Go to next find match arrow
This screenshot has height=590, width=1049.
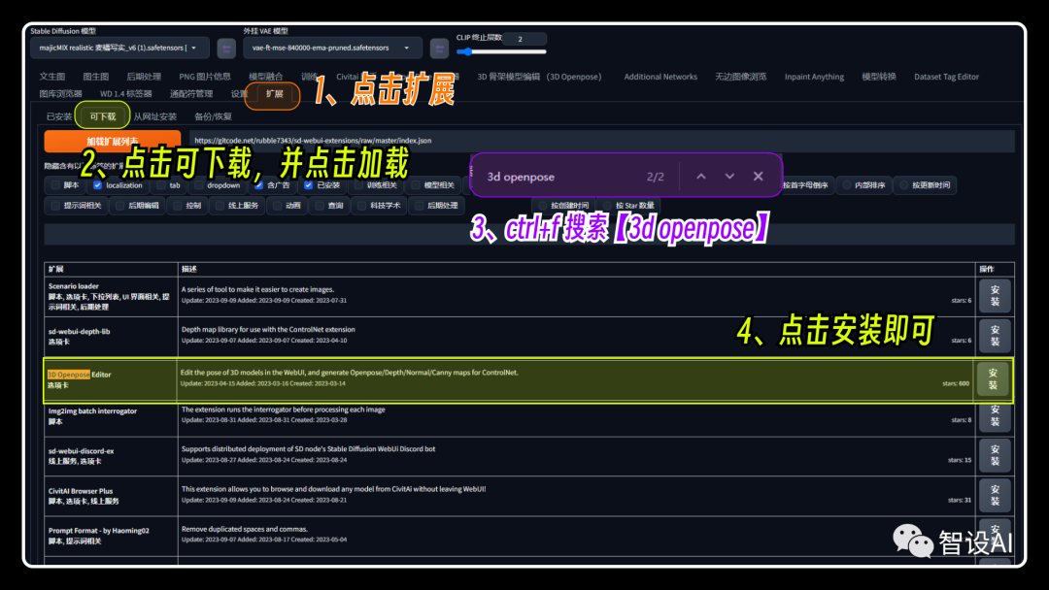[729, 177]
